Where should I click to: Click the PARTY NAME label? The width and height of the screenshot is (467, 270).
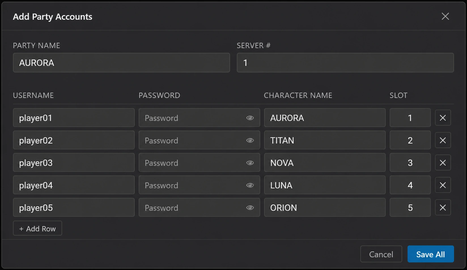tap(36, 46)
